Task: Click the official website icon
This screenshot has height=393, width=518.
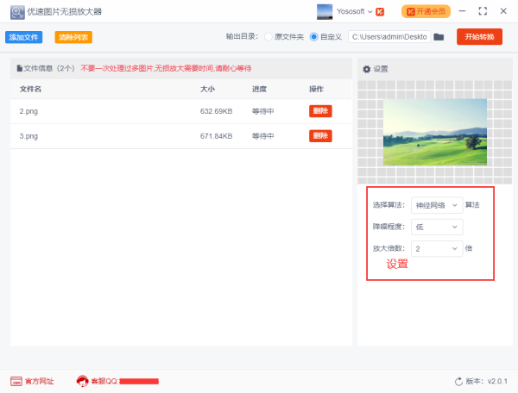Action: (16, 381)
